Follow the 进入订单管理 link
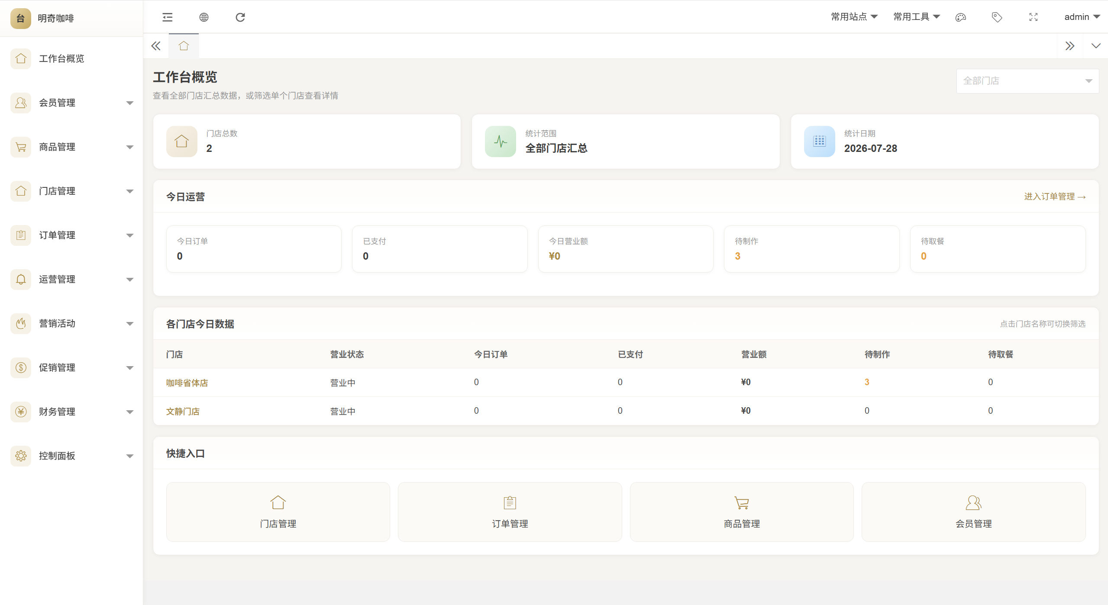This screenshot has height=605, width=1108. [x=1055, y=196]
